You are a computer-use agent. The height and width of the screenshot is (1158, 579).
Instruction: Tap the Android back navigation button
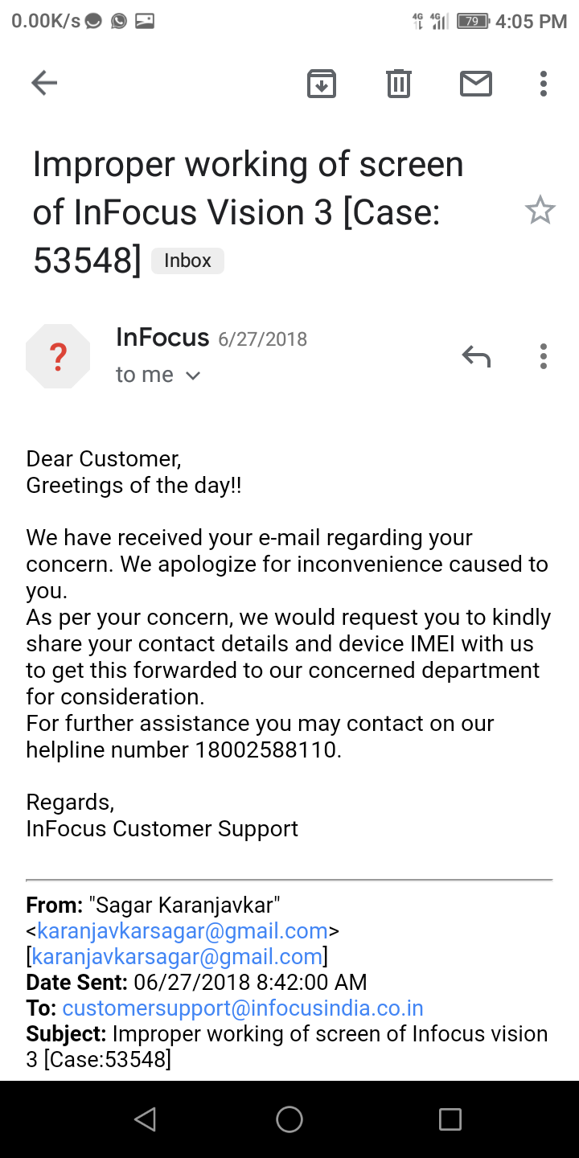tap(145, 1119)
